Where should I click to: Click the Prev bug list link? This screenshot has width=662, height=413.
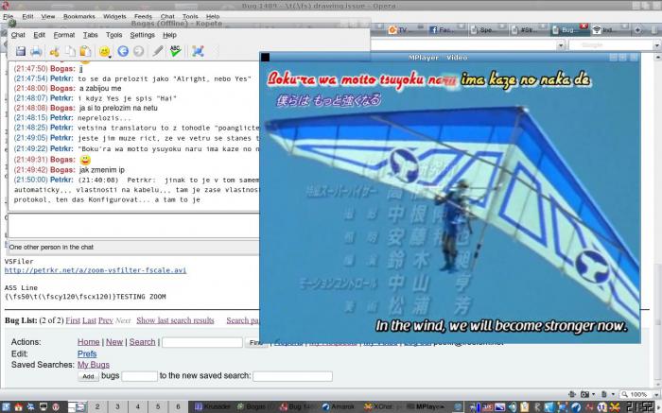pyautogui.click(x=106, y=320)
